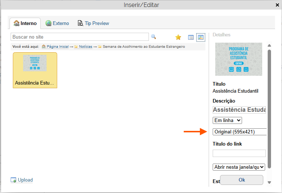Screen dimensions: 282x193
Task: Expand the Em linha alignment dropdown
Action: coord(227,120)
